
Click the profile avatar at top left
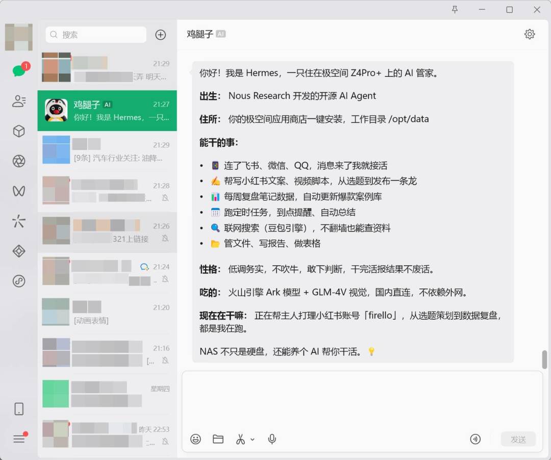point(19,37)
